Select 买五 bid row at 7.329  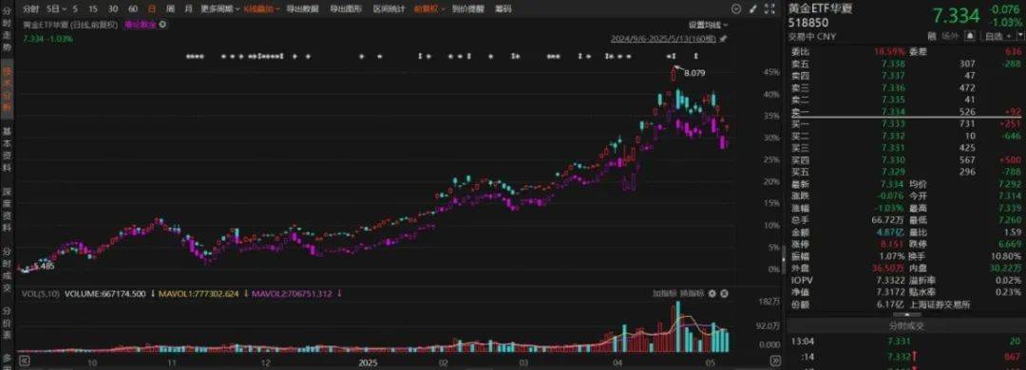coord(905,172)
